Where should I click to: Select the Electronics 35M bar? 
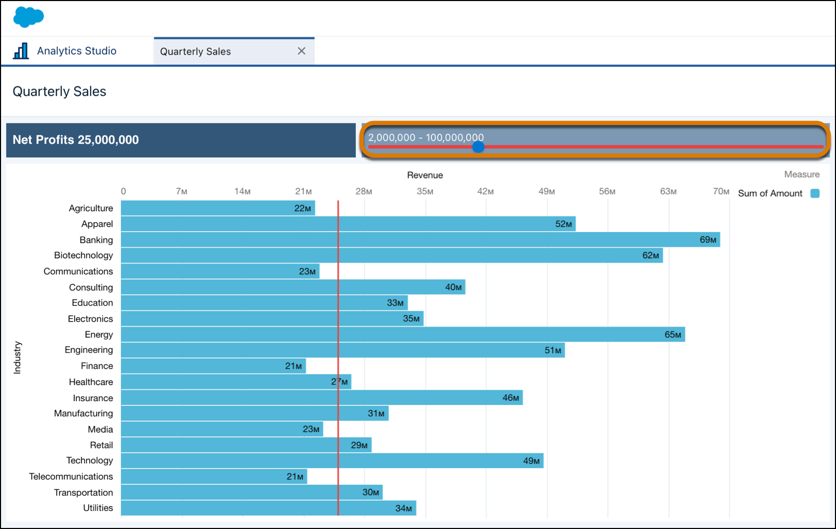272,318
